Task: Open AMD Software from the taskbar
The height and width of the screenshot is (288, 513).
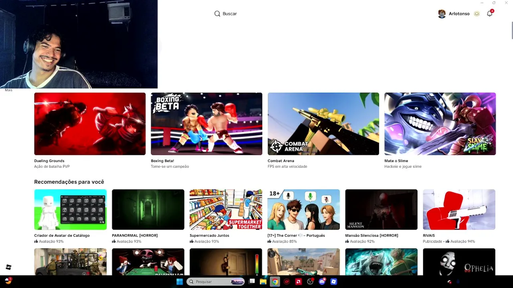Action: [298, 282]
